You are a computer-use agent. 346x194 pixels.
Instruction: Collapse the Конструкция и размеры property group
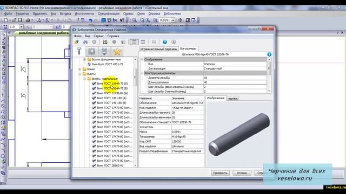pyautogui.click(x=142, y=73)
